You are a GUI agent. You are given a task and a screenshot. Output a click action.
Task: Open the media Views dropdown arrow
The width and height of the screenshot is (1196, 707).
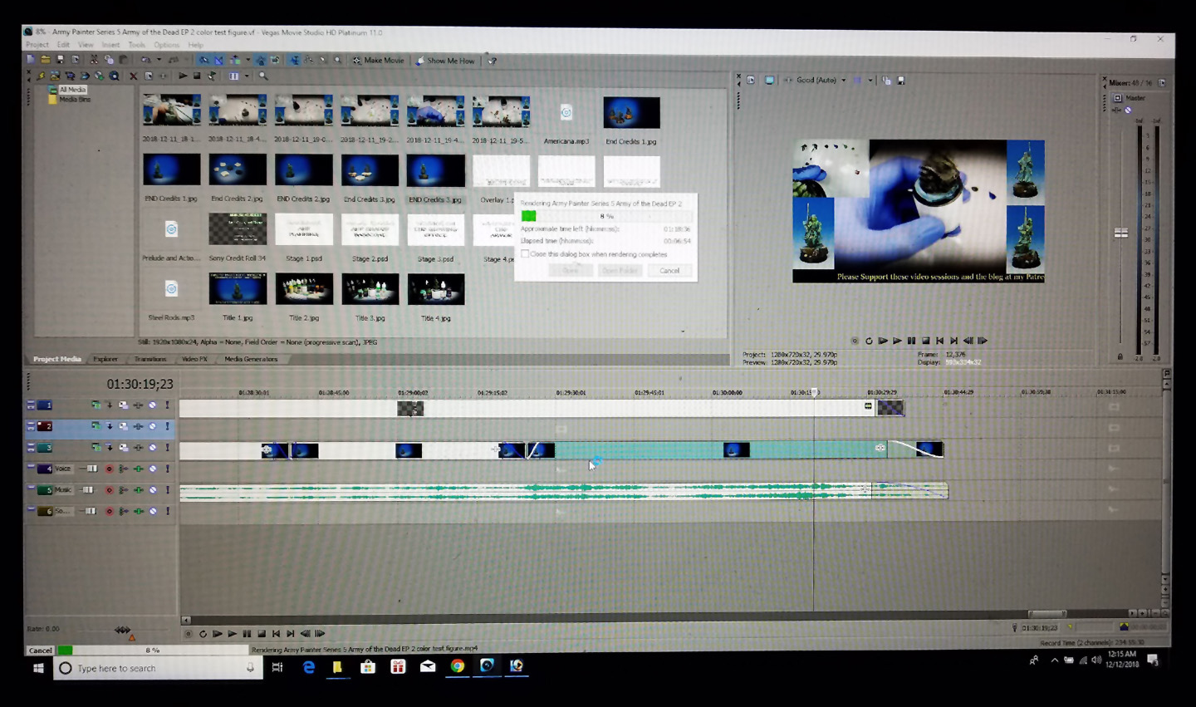click(x=247, y=76)
